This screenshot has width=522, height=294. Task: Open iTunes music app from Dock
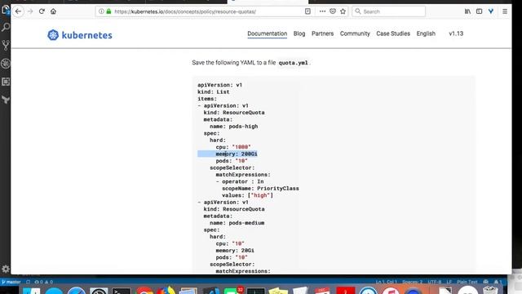click(391, 291)
